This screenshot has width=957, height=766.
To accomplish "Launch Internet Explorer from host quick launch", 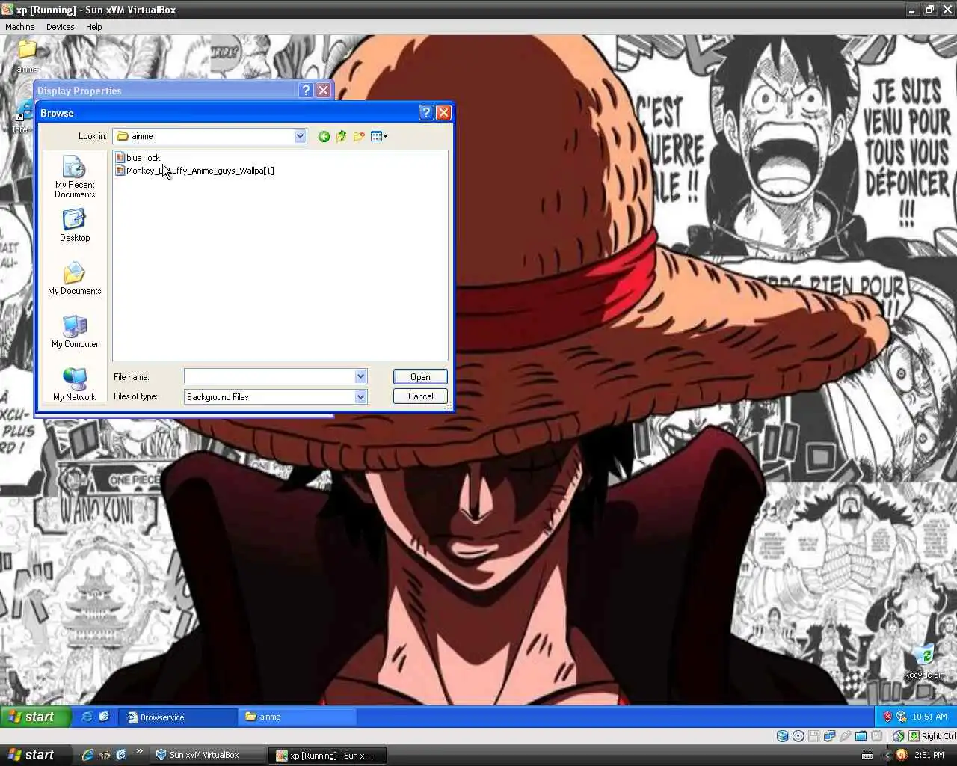I will [87, 755].
